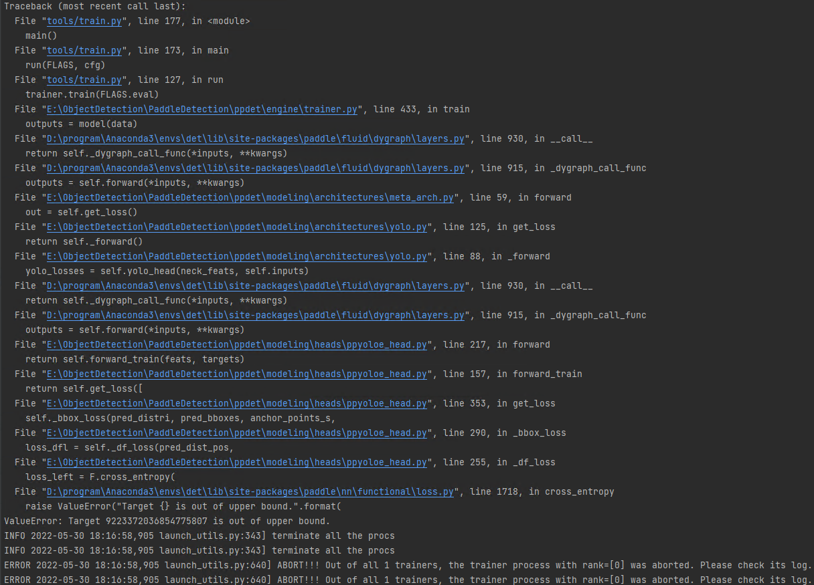Open tools/train.py at line 127 link
Image resolution: width=814 pixels, height=585 pixels.
click(84, 80)
